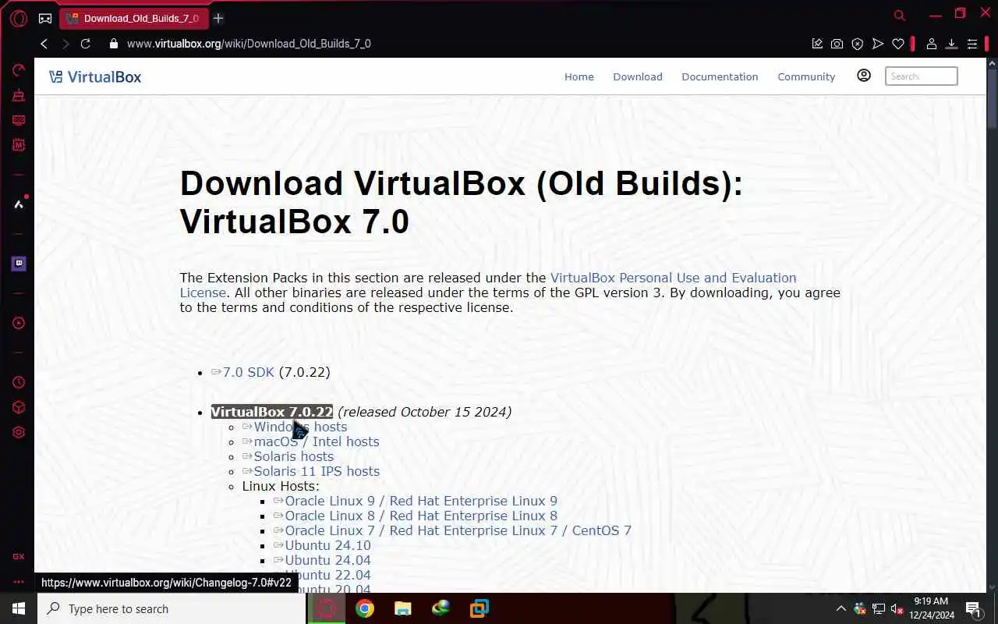Add page to bookmarks with heart icon
998x624 pixels.
pyautogui.click(x=898, y=44)
